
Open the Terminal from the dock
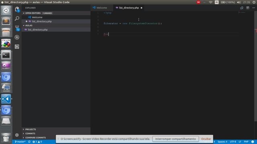click(x=6, y=55)
